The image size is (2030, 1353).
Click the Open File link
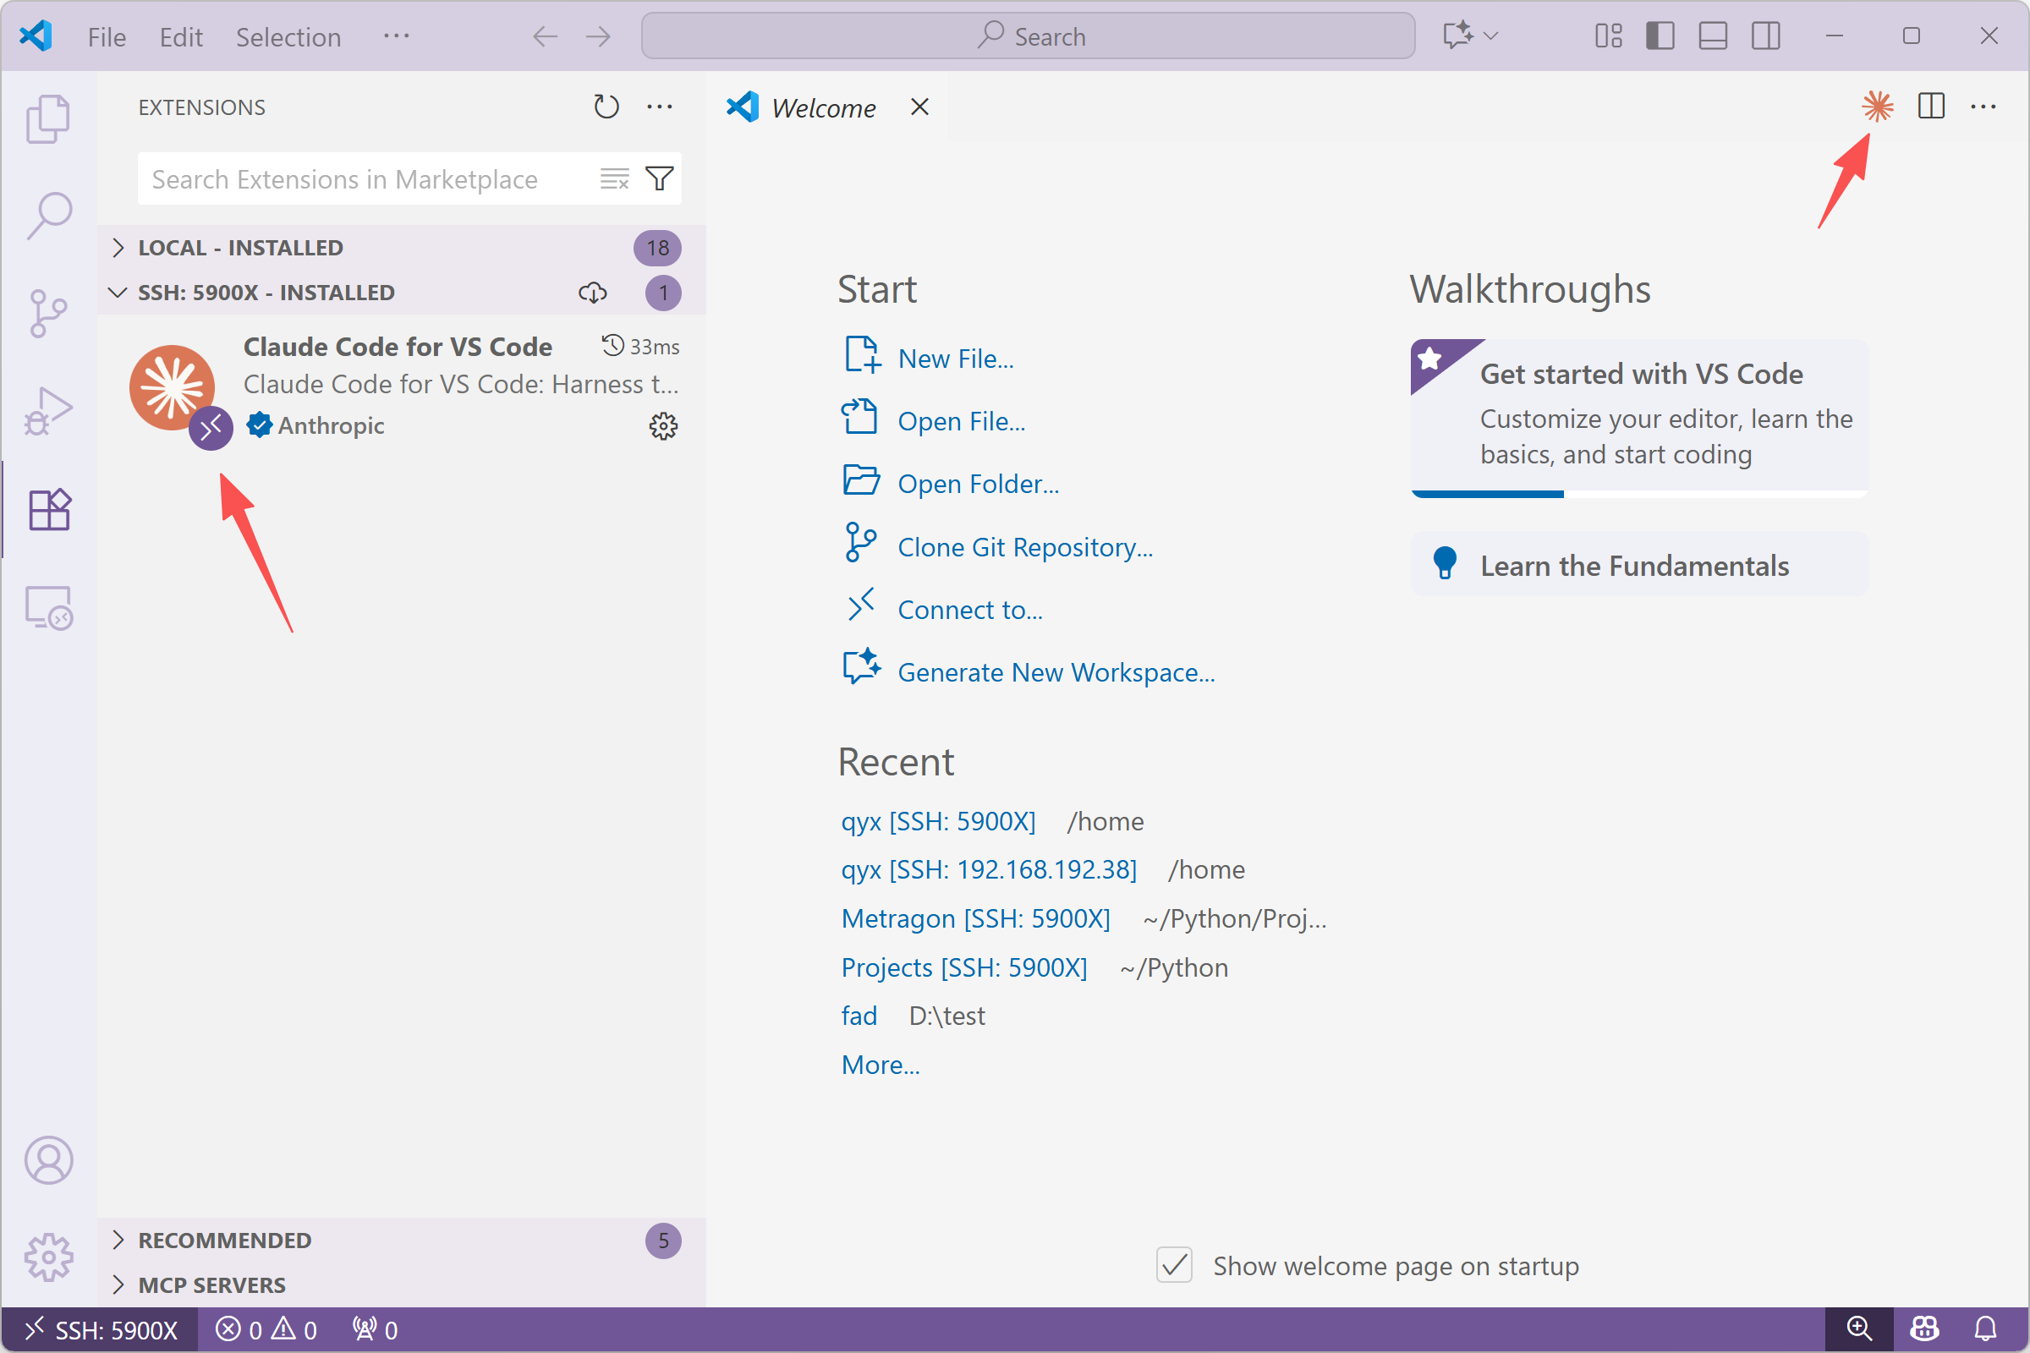tap(962, 421)
